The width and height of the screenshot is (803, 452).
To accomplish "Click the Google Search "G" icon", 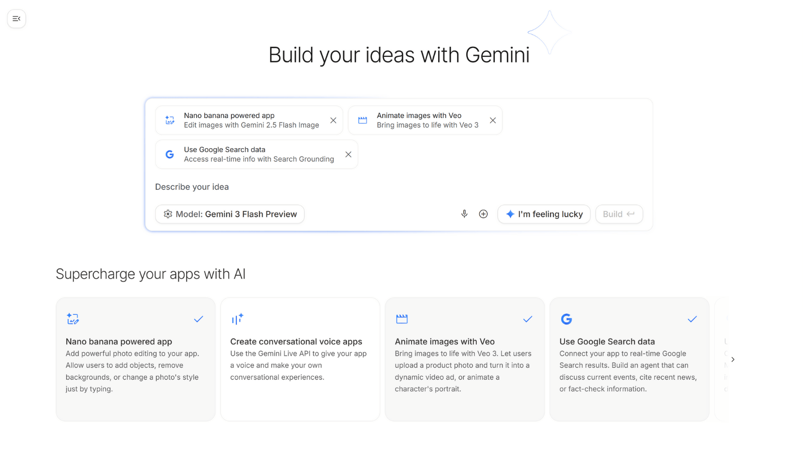I will coord(169,154).
